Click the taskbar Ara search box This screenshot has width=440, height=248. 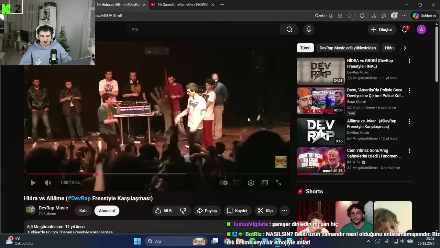(x=175, y=241)
